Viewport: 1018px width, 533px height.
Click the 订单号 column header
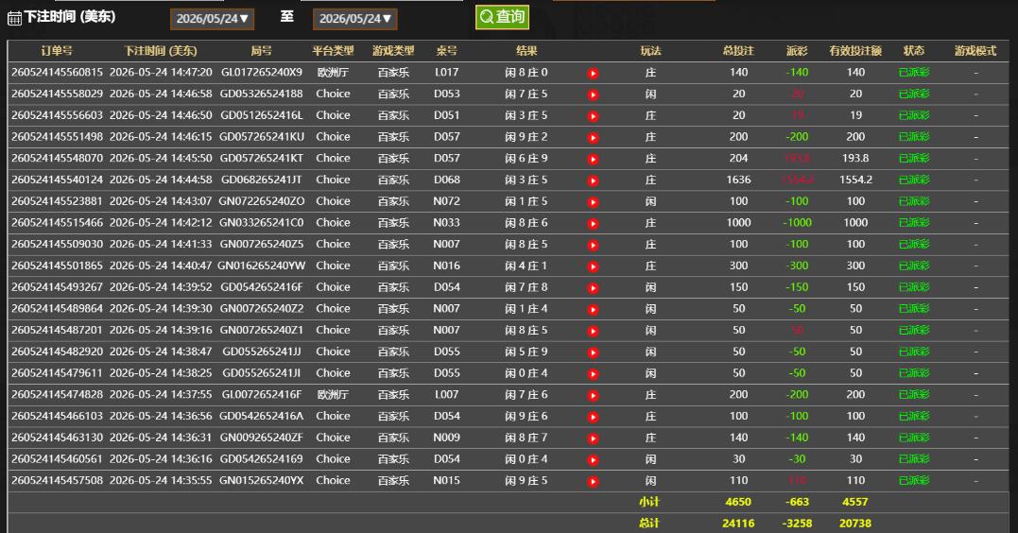coord(57,51)
